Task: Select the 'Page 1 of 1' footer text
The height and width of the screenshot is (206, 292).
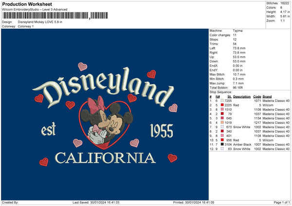Action: pyautogui.click(x=282, y=202)
